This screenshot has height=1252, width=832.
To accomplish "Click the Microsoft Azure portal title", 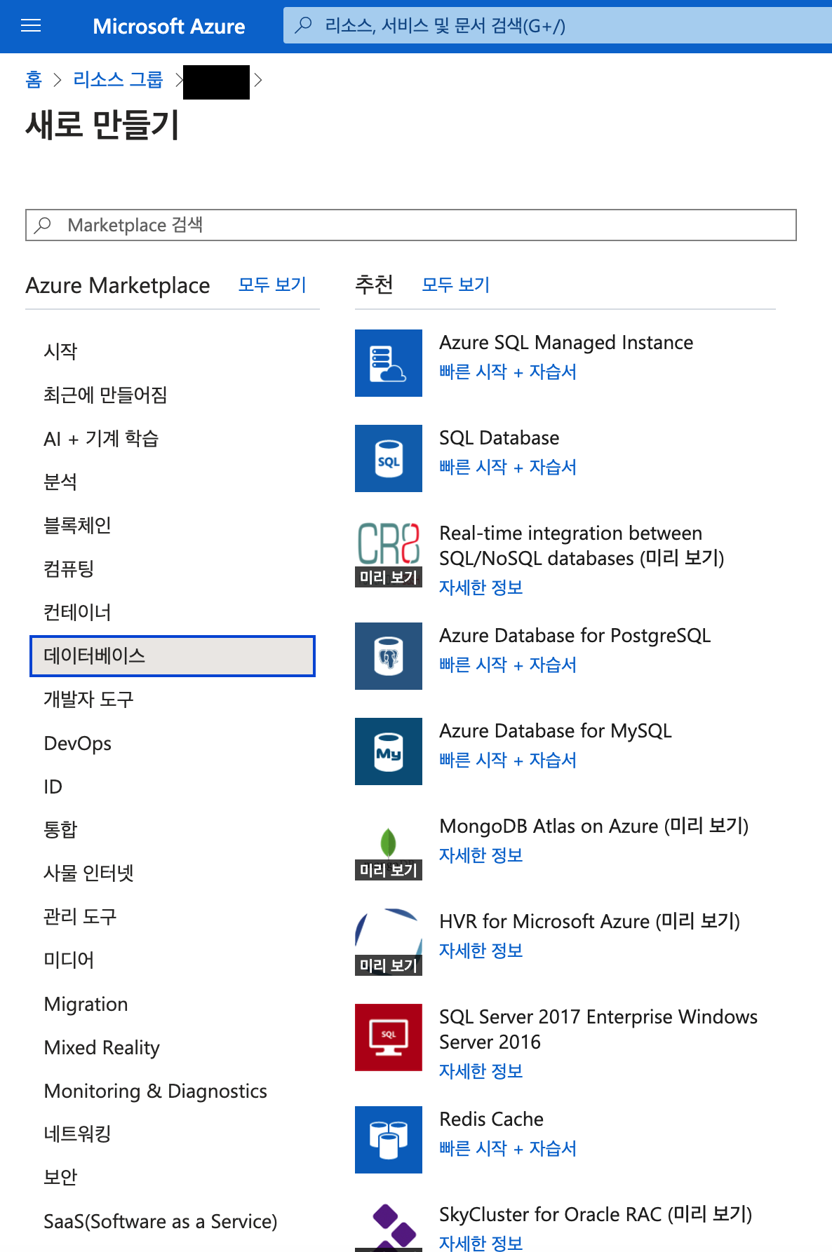I will click(169, 26).
